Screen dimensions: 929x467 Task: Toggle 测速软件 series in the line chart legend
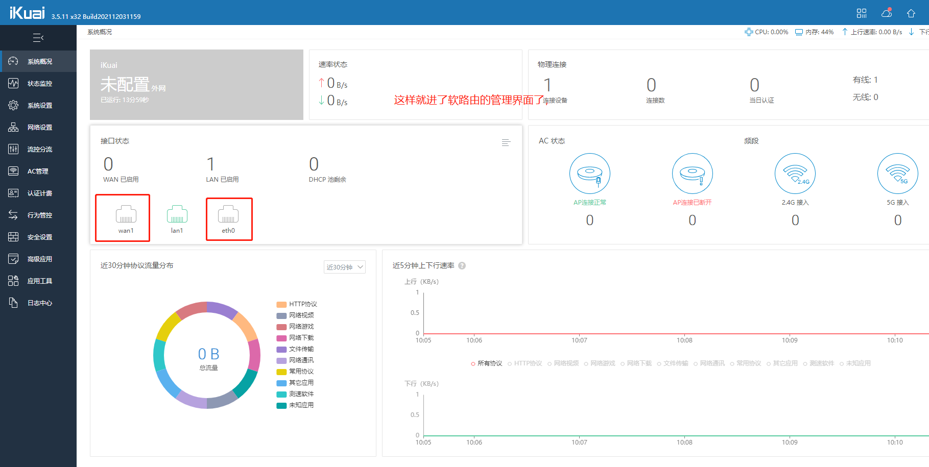click(x=819, y=363)
